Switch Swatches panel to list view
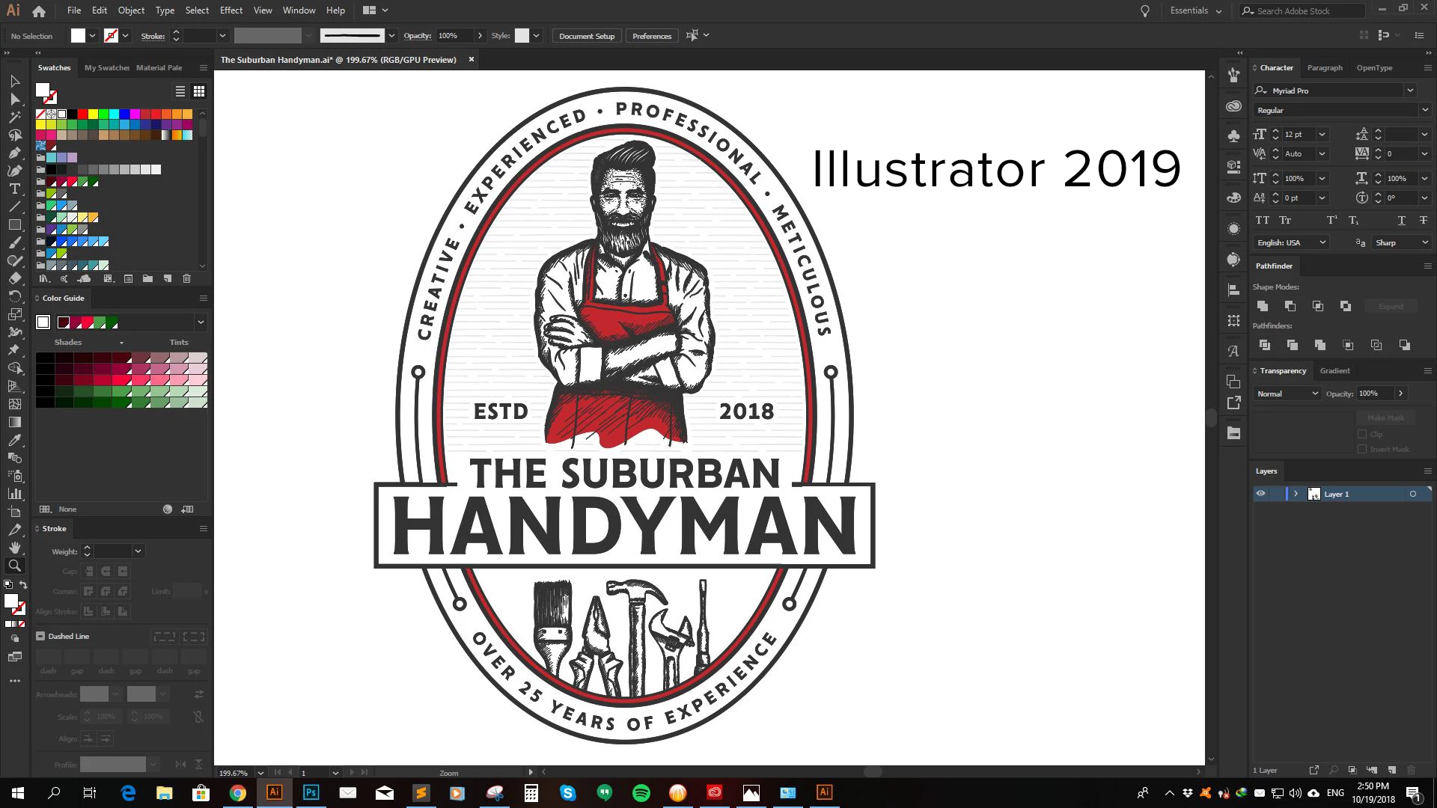 click(x=180, y=91)
